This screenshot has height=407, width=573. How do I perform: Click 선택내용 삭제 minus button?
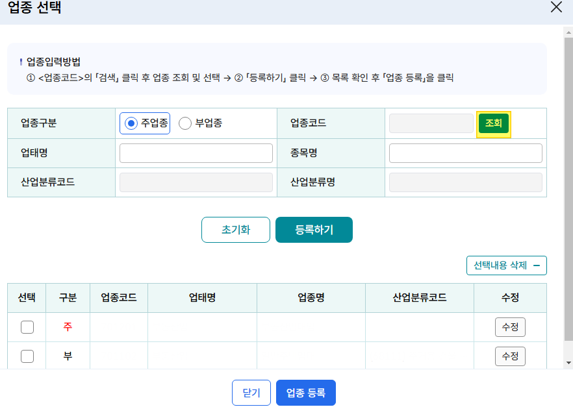pos(507,265)
